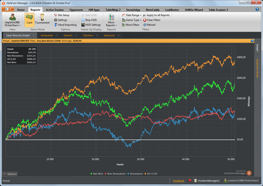Select the vertical Graph side tab
Image resolution: width=263 pixels, height=186 pixels.
[257, 48]
